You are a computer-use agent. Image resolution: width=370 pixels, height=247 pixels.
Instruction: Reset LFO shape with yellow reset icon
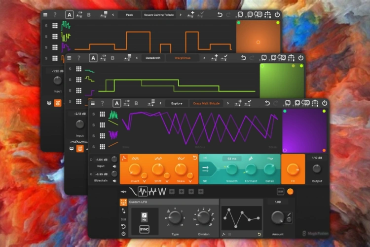(259, 234)
